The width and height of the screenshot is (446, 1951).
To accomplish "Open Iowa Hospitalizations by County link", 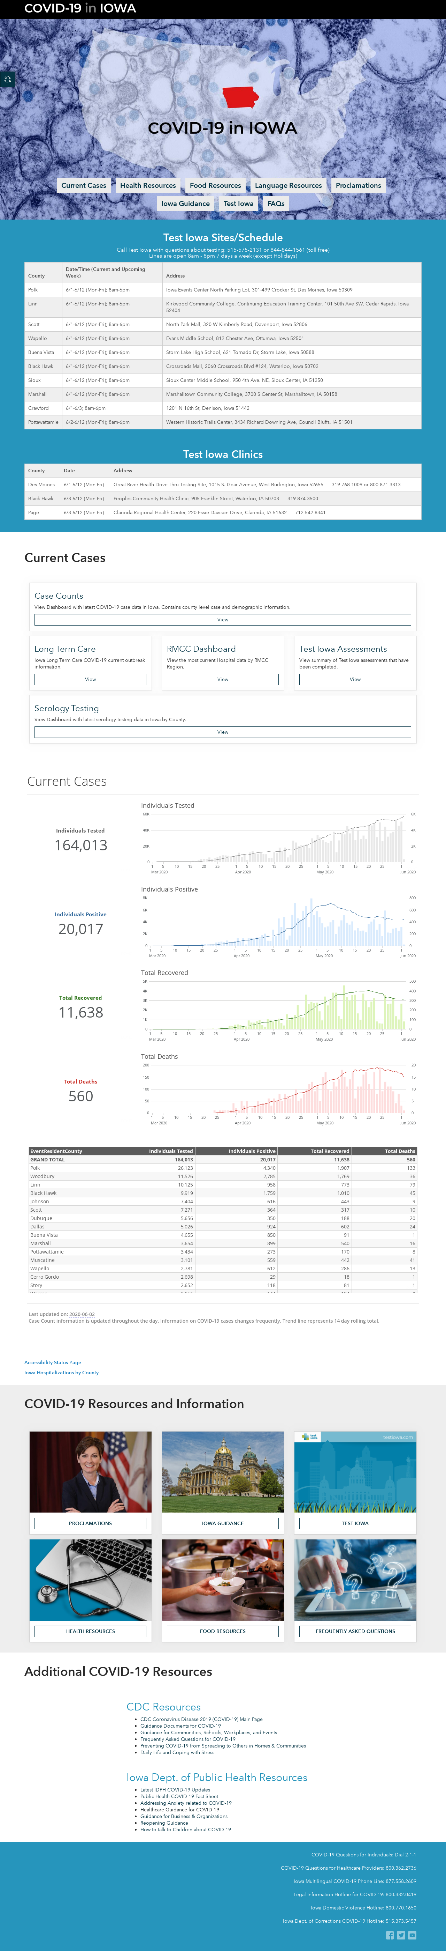I will tap(61, 1372).
